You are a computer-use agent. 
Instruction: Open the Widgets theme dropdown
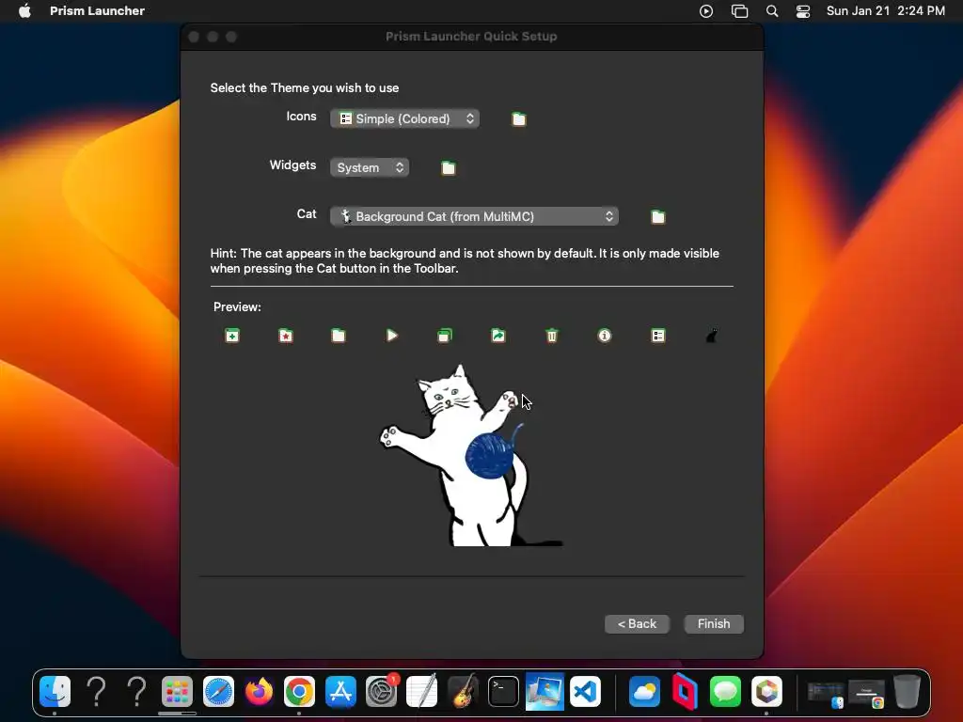369,167
